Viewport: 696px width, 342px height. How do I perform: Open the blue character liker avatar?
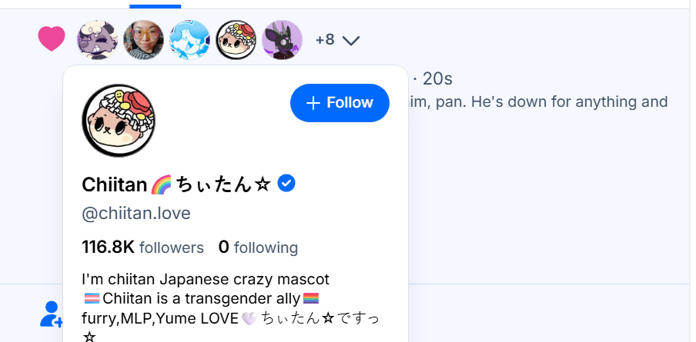pos(189,40)
